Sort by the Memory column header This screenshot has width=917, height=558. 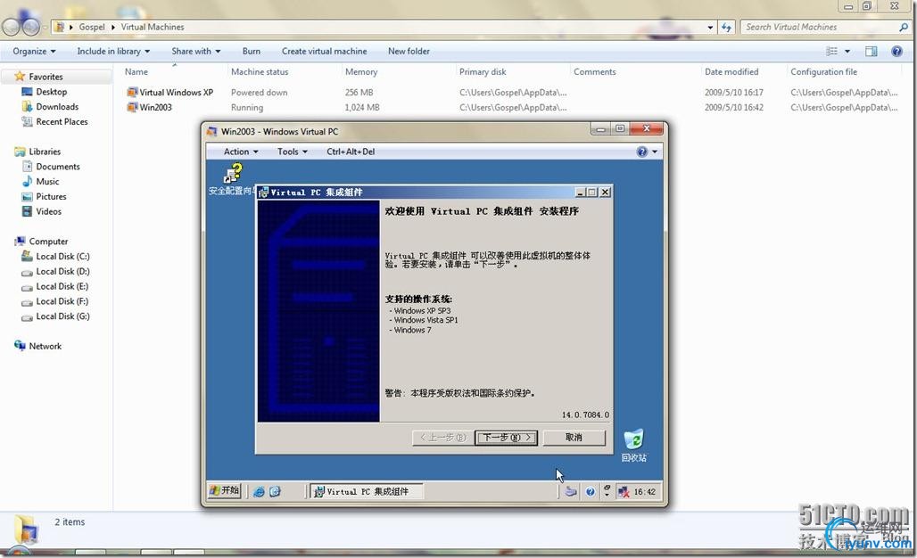click(361, 72)
